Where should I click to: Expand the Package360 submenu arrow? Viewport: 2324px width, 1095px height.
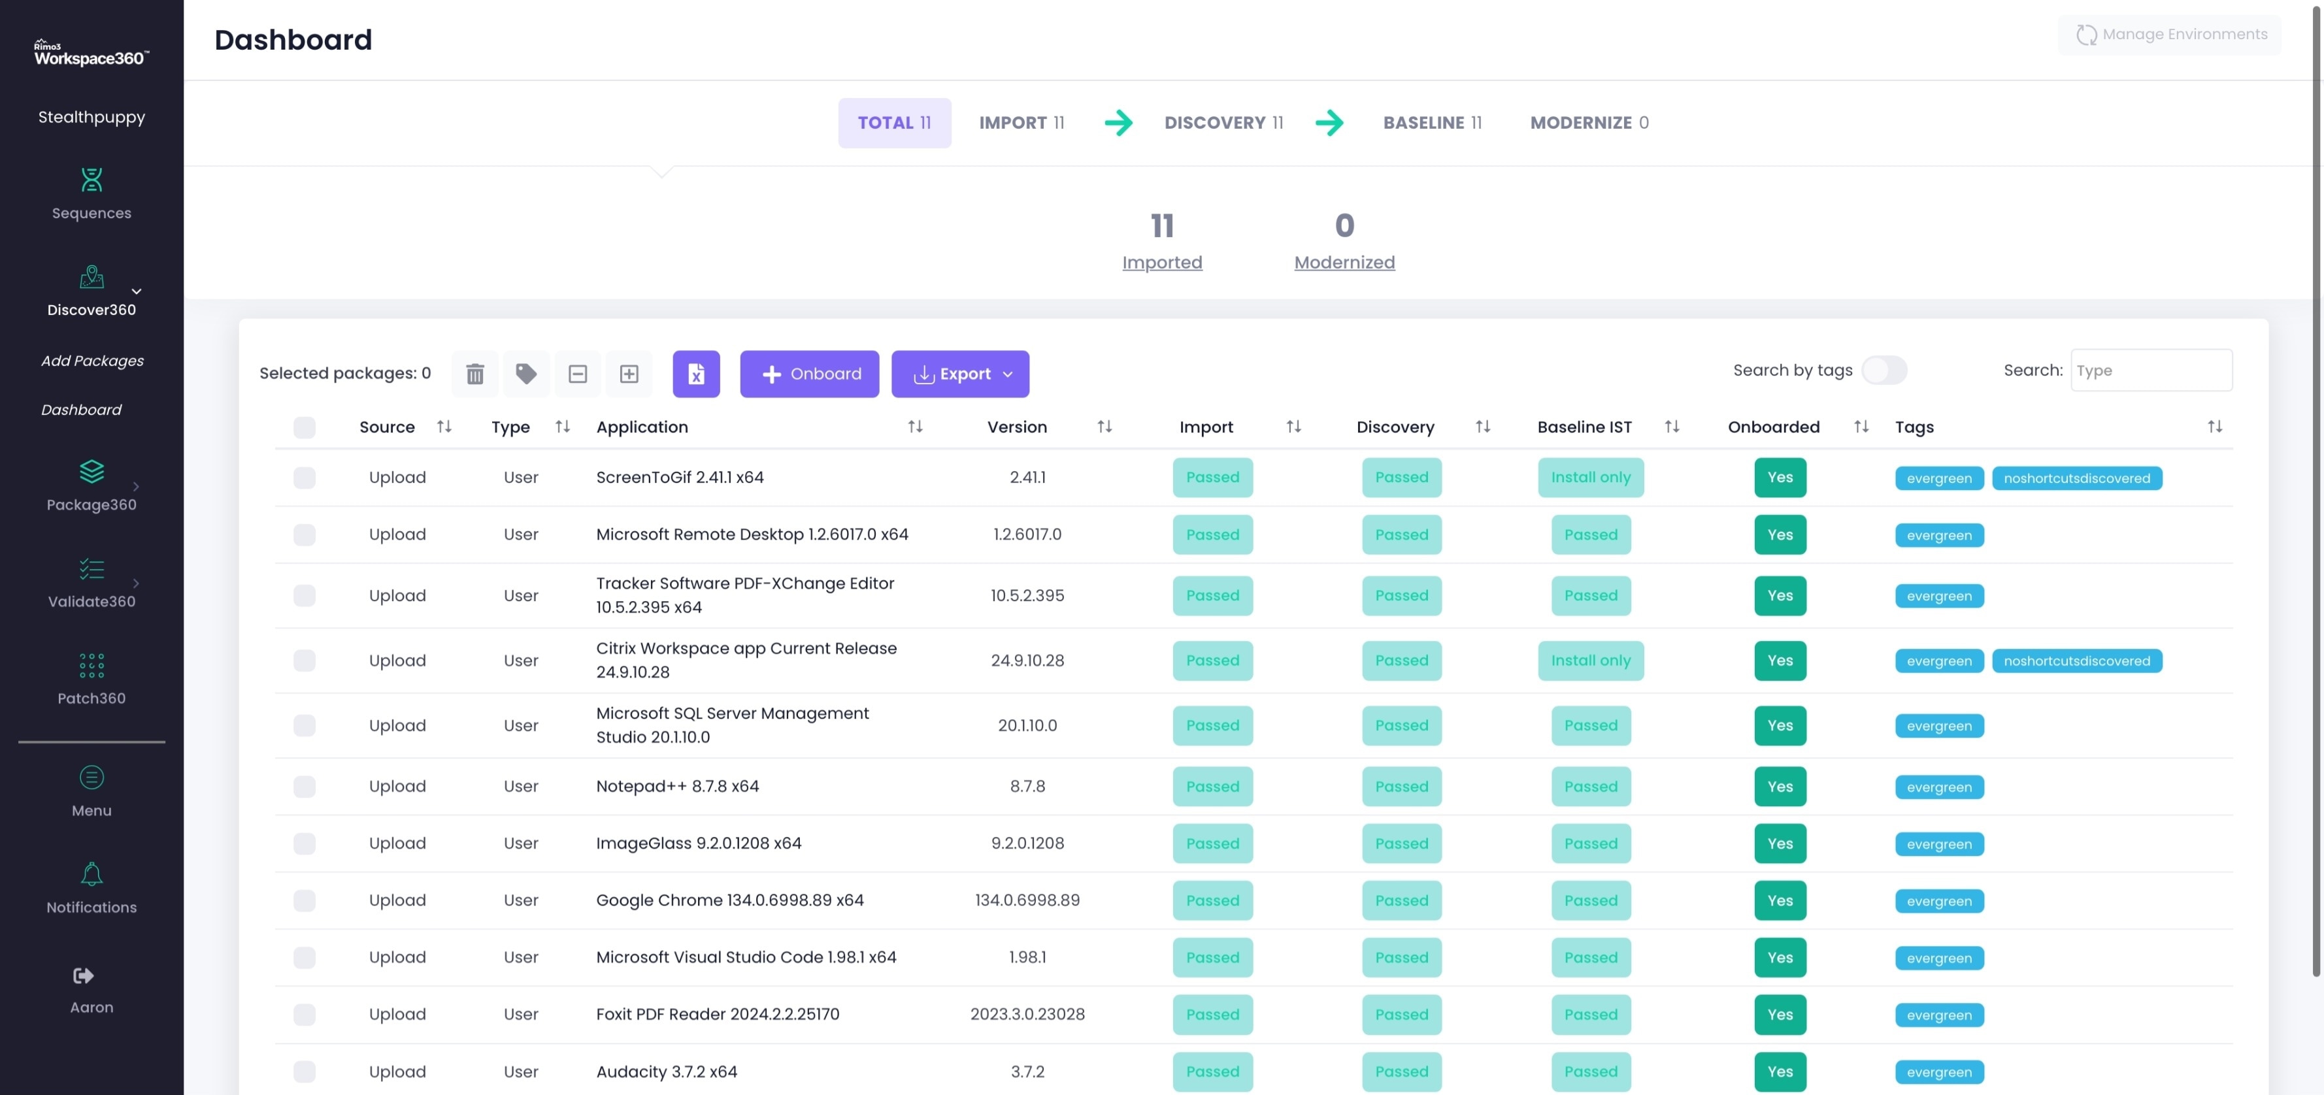(136, 486)
